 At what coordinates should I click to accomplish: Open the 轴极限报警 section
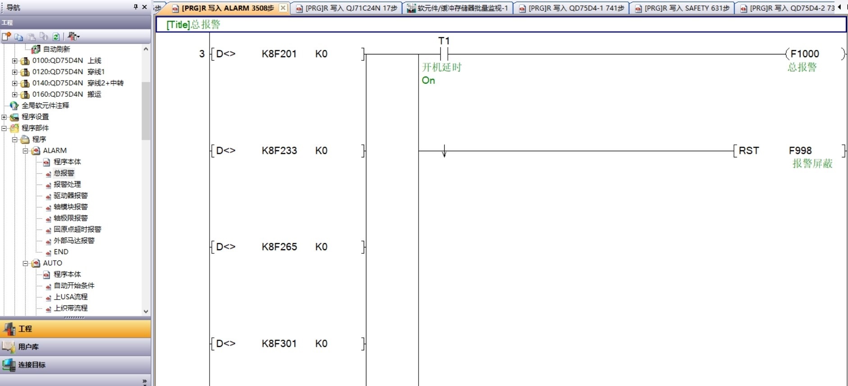click(71, 218)
